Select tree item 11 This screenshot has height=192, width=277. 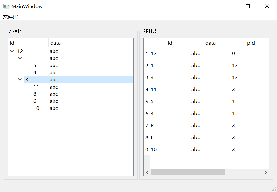[x=36, y=87]
